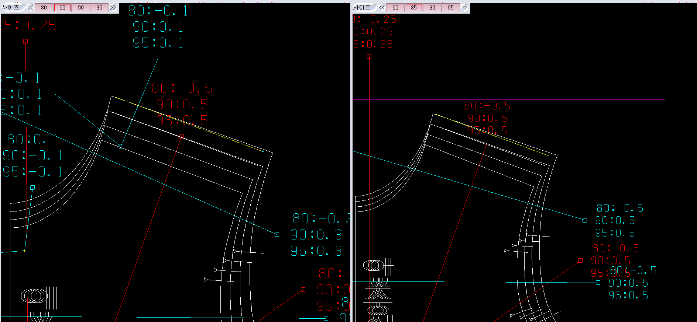Toggle the highlighted size 85 in left pane
697x322 pixels.
[62, 8]
